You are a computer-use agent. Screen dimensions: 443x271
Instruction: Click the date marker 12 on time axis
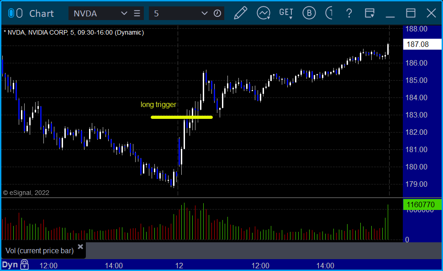click(x=179, y=266)
